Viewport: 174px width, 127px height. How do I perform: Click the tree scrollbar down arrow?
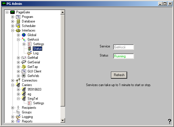click(62, 120)
